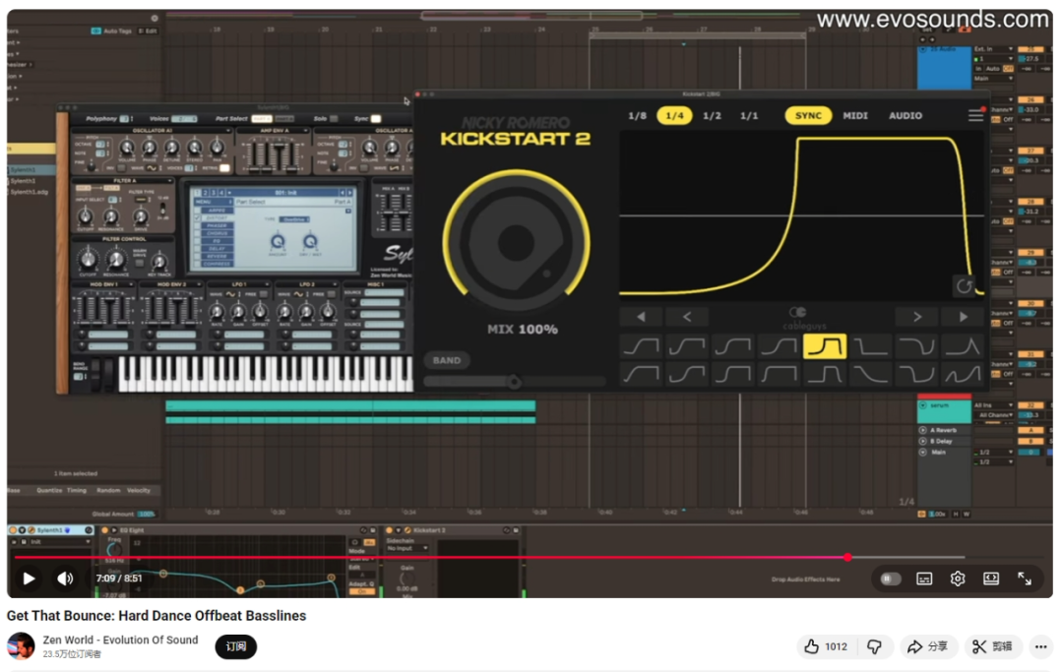Viewport: 1063px width, 672px height.
Task: Select the 1/4 rate in Kickstart 2
Action: [x=674, y=116]
